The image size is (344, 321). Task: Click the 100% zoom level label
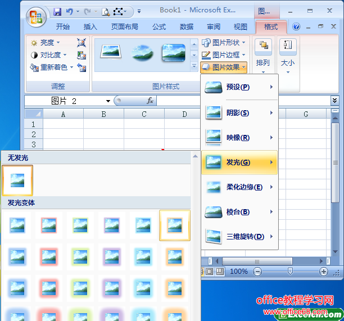click(x=239, y=272)
